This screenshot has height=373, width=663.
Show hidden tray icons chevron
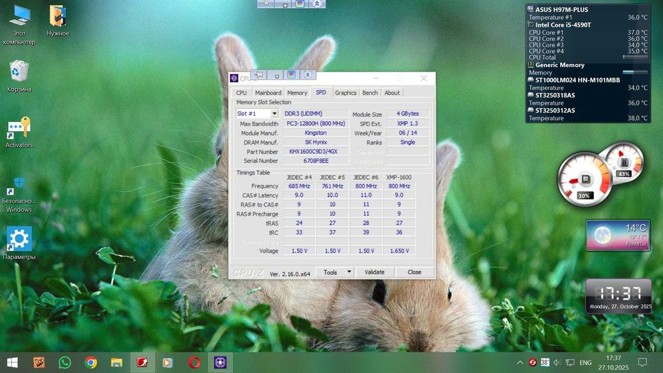[520, 362]
